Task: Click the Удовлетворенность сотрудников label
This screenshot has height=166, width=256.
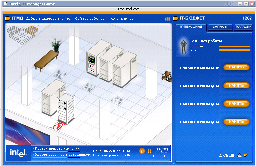Action: 62,155
